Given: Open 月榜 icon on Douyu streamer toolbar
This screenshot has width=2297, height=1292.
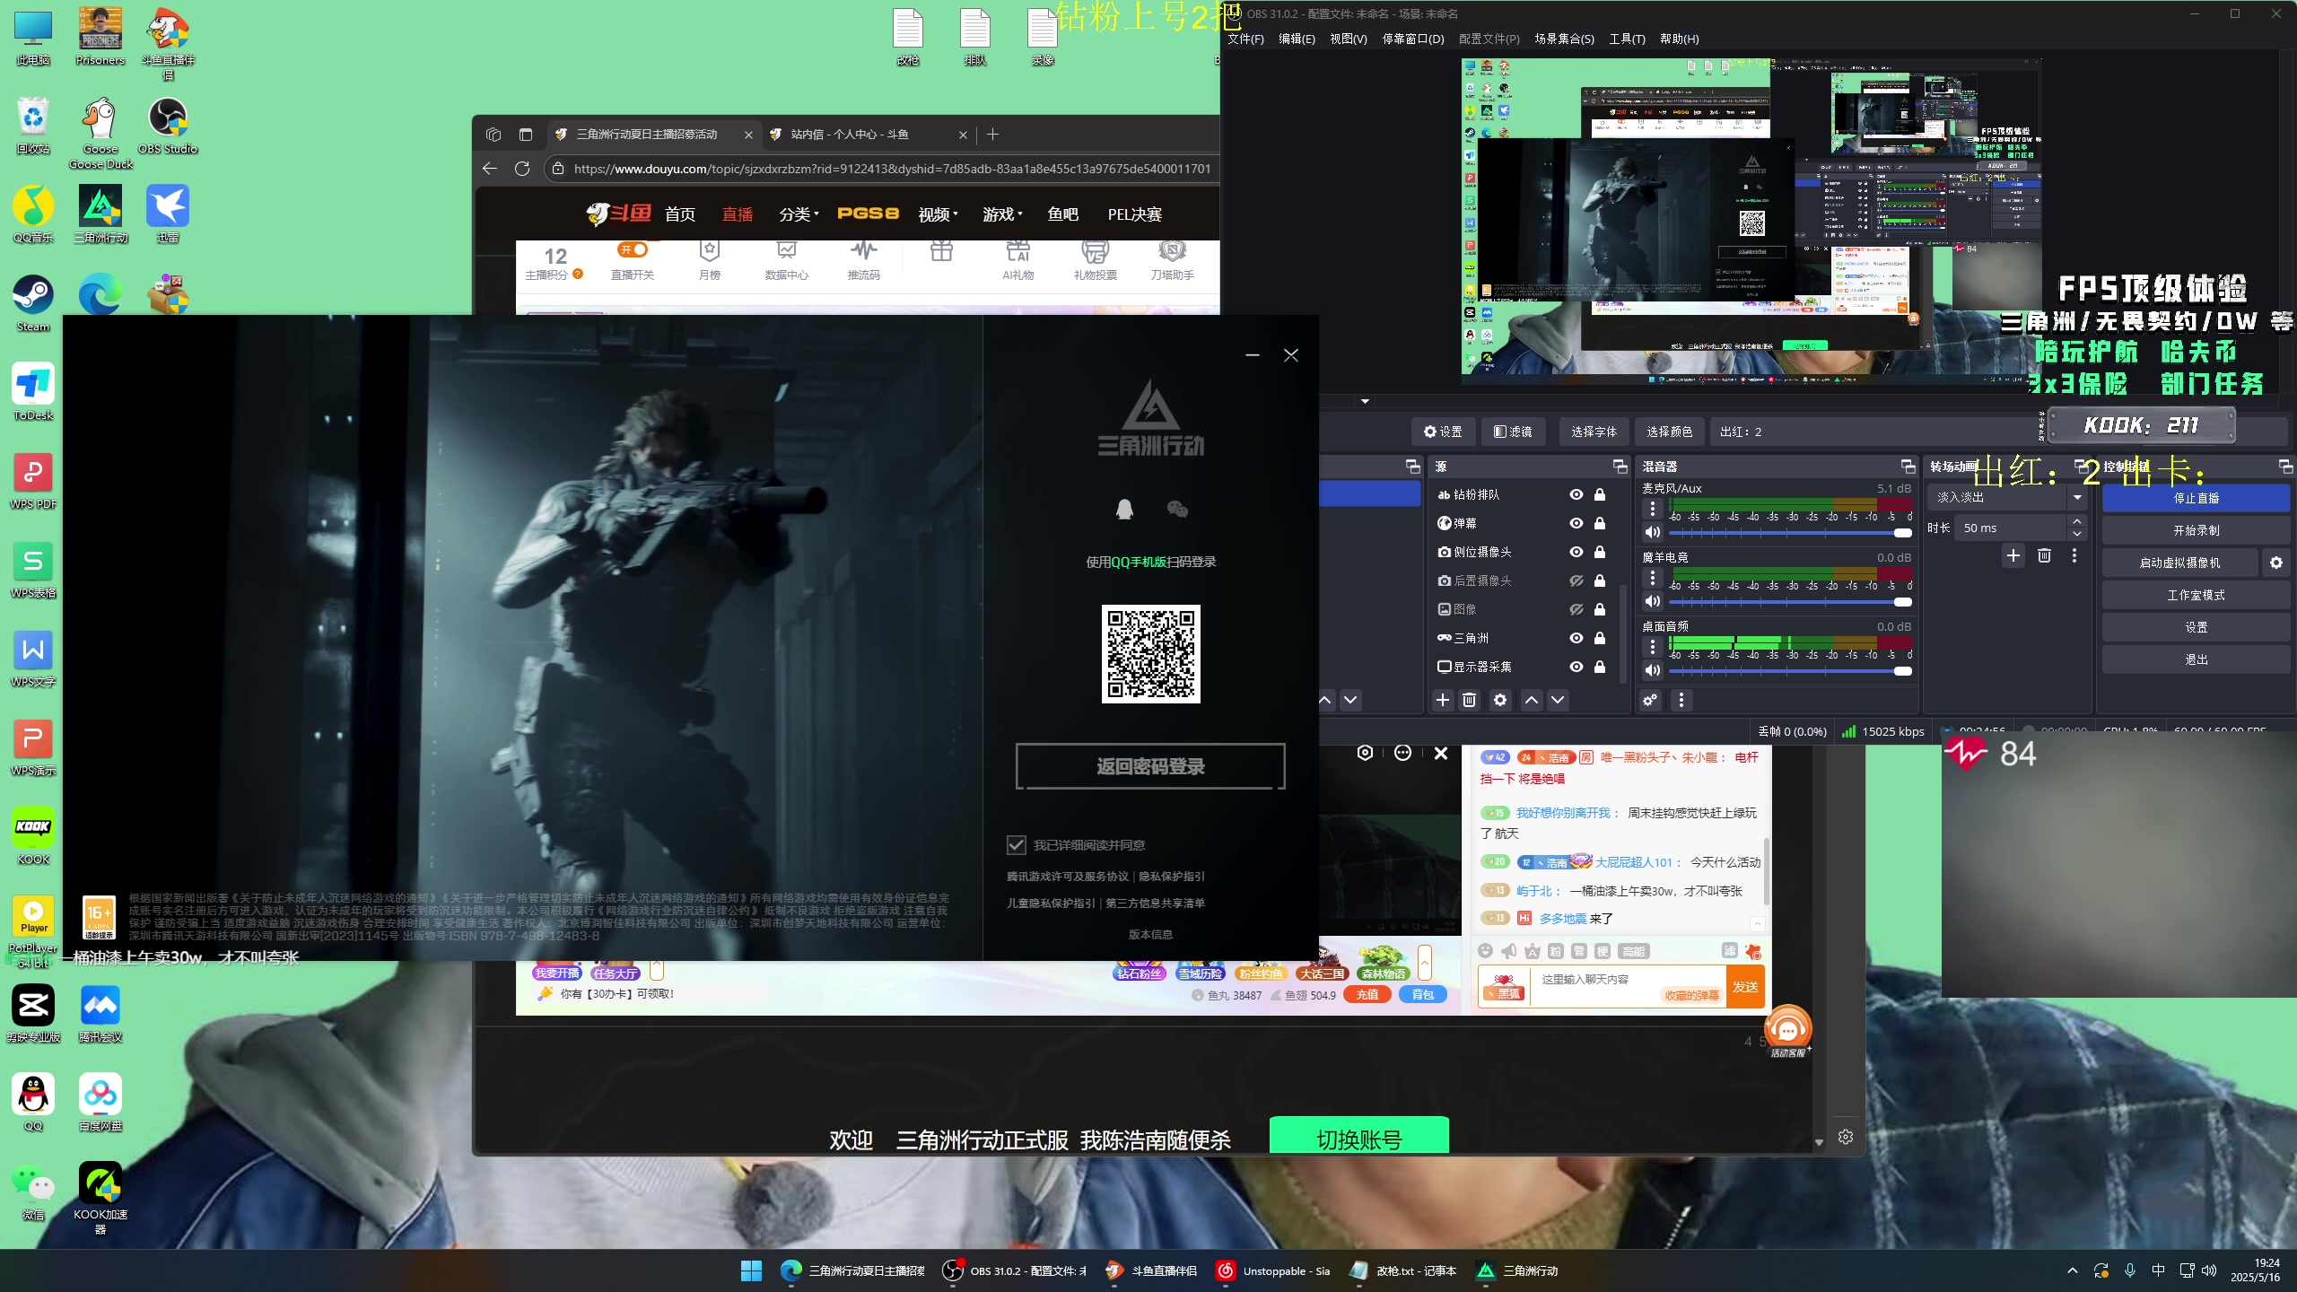Looking at the screenshot, I should 710,260.
